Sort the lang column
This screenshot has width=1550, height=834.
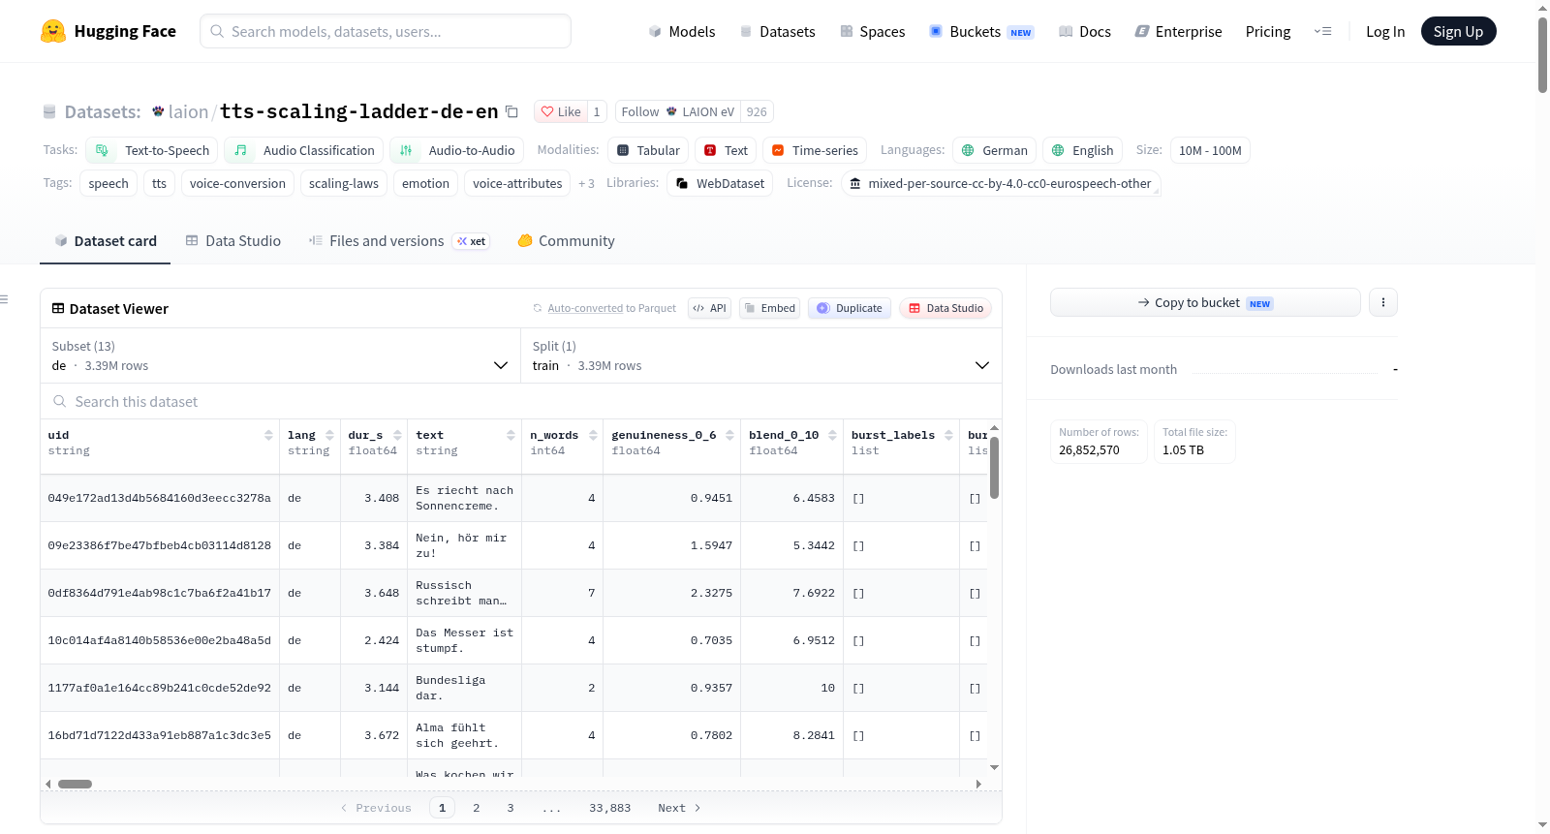coord(329,435)
